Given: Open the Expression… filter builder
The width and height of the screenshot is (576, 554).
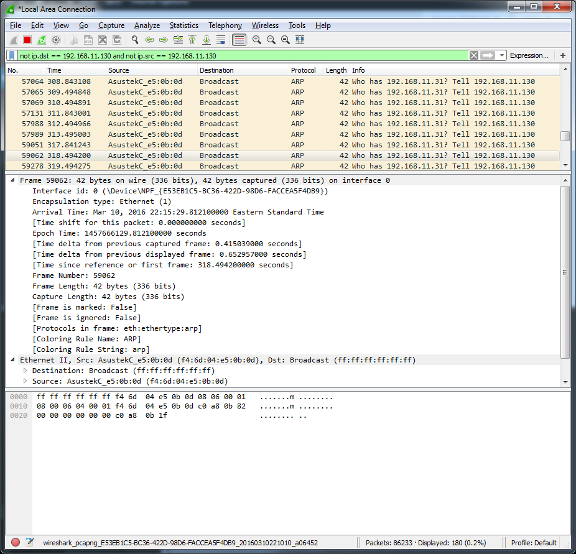Looking at the screenshot, I should [x=529, y=55].
